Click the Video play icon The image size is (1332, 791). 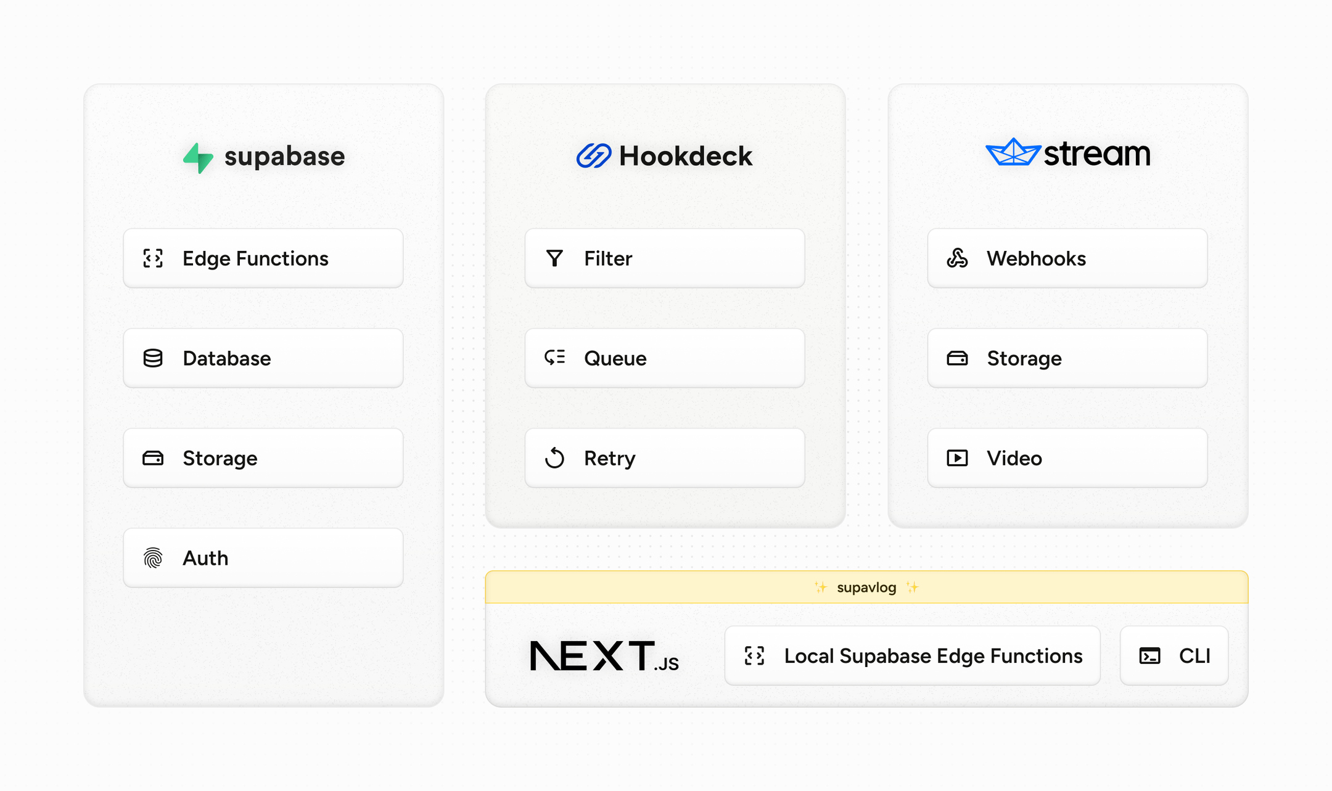(957, 458)
